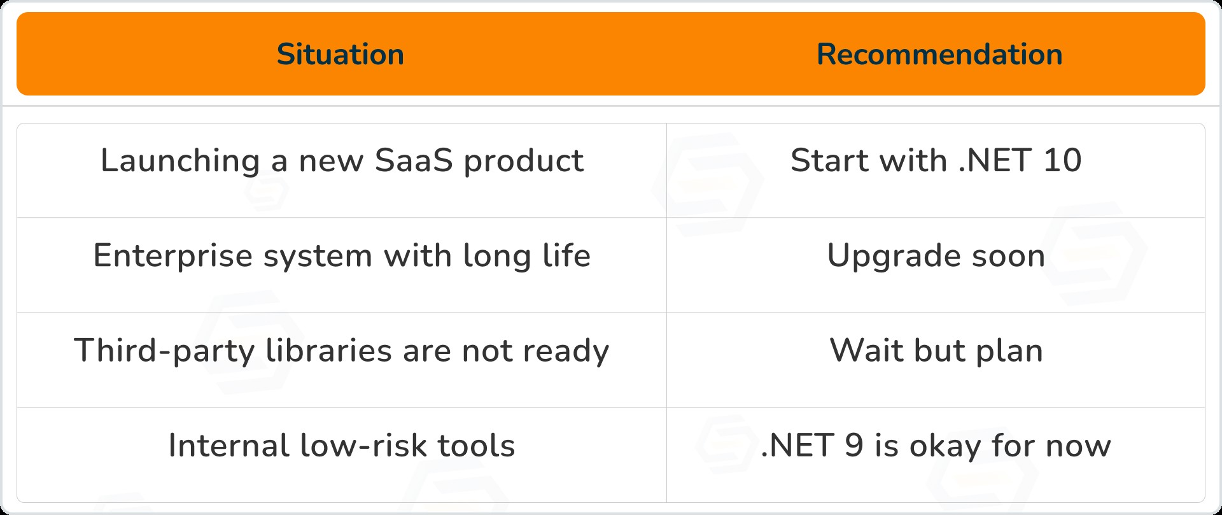Select the "Start with .NET 10" cell
1222x515 pixels.
click(936, 160)
